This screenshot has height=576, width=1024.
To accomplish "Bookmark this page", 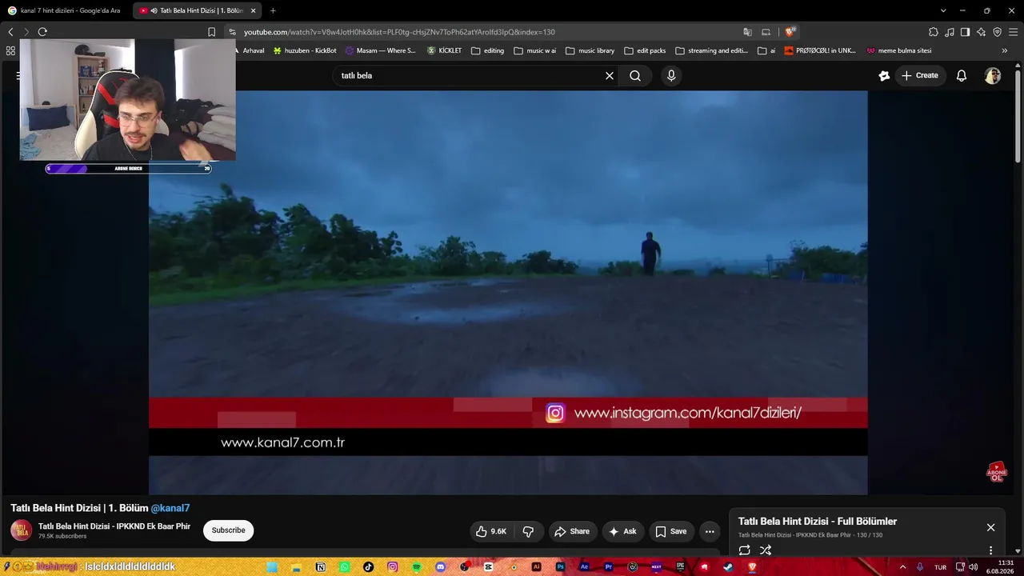I will (211, 32).
